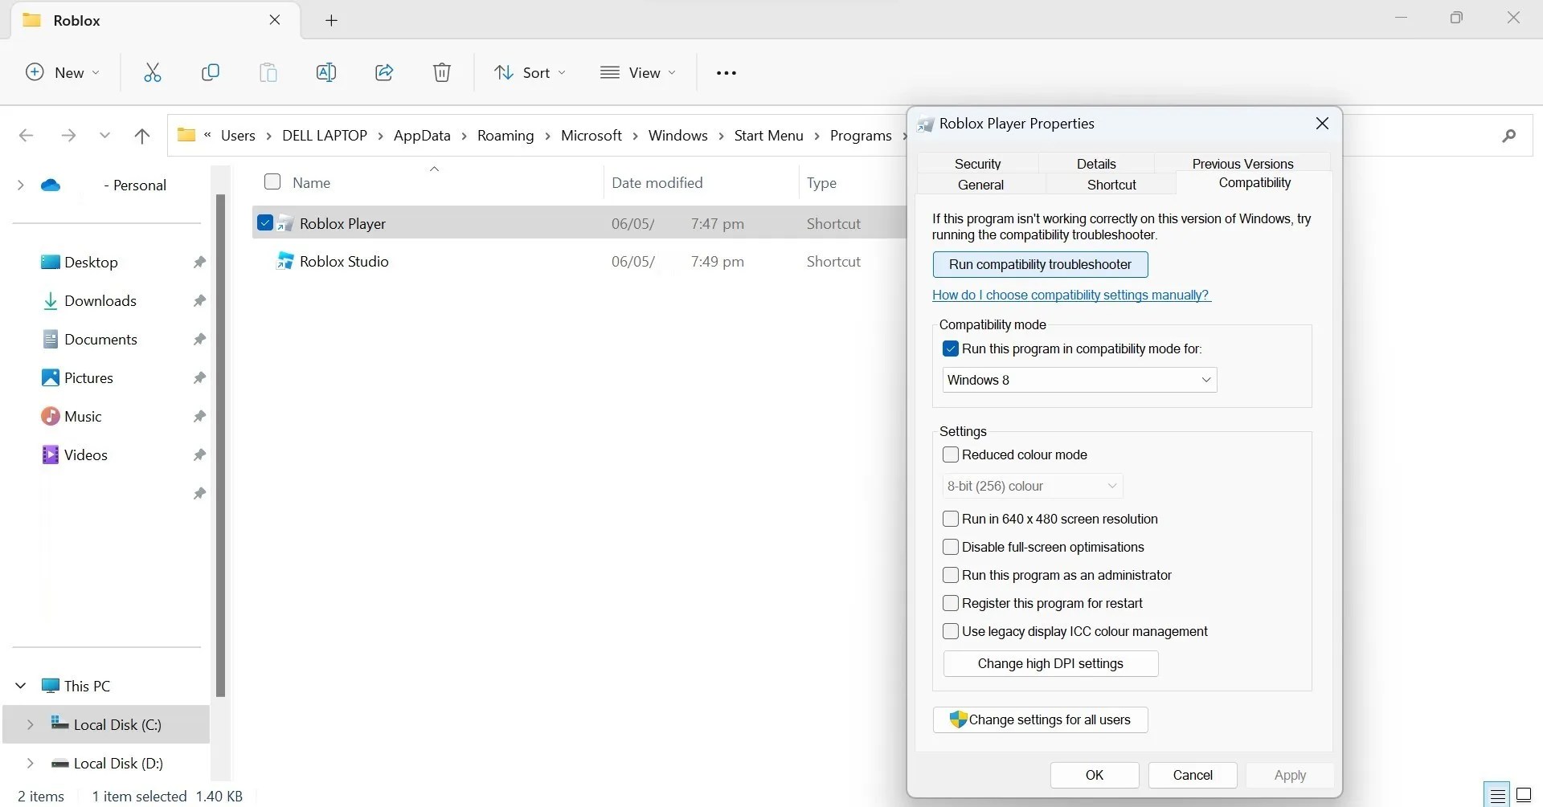Click Change settings for all users
This screenshot has width=1543, height=807.
(1040, 719)
